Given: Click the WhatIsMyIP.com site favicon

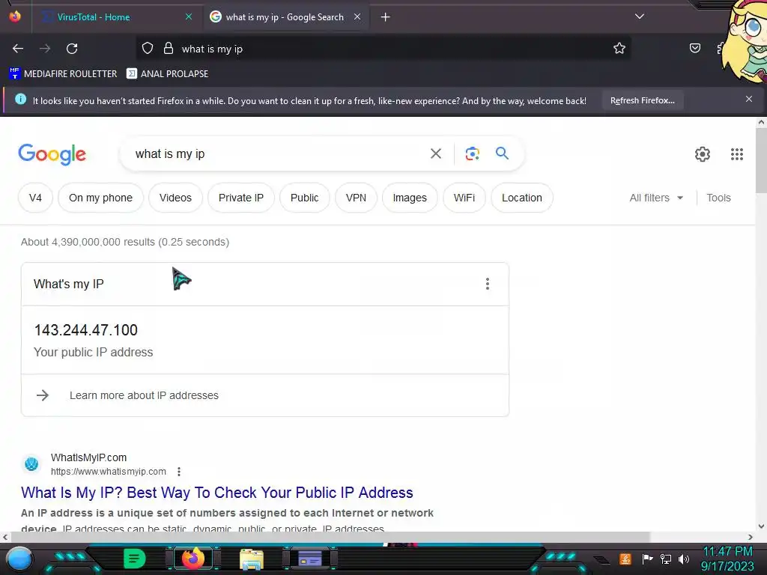Looking at the screenshot, I should 31,463.
